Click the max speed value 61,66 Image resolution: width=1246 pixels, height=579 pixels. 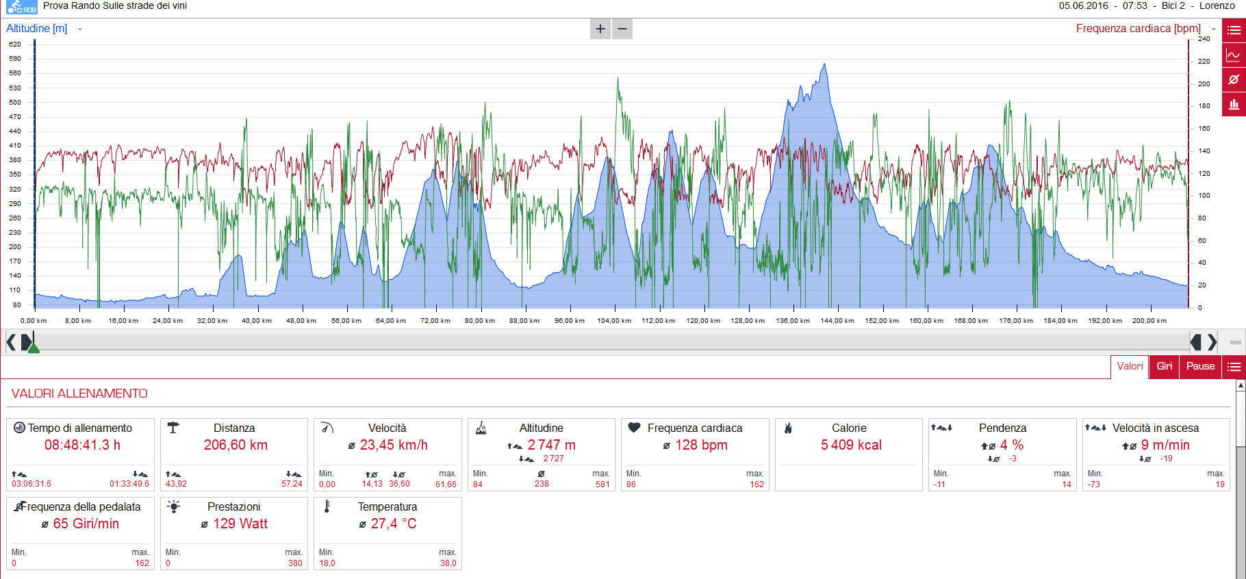pos(446,484)
